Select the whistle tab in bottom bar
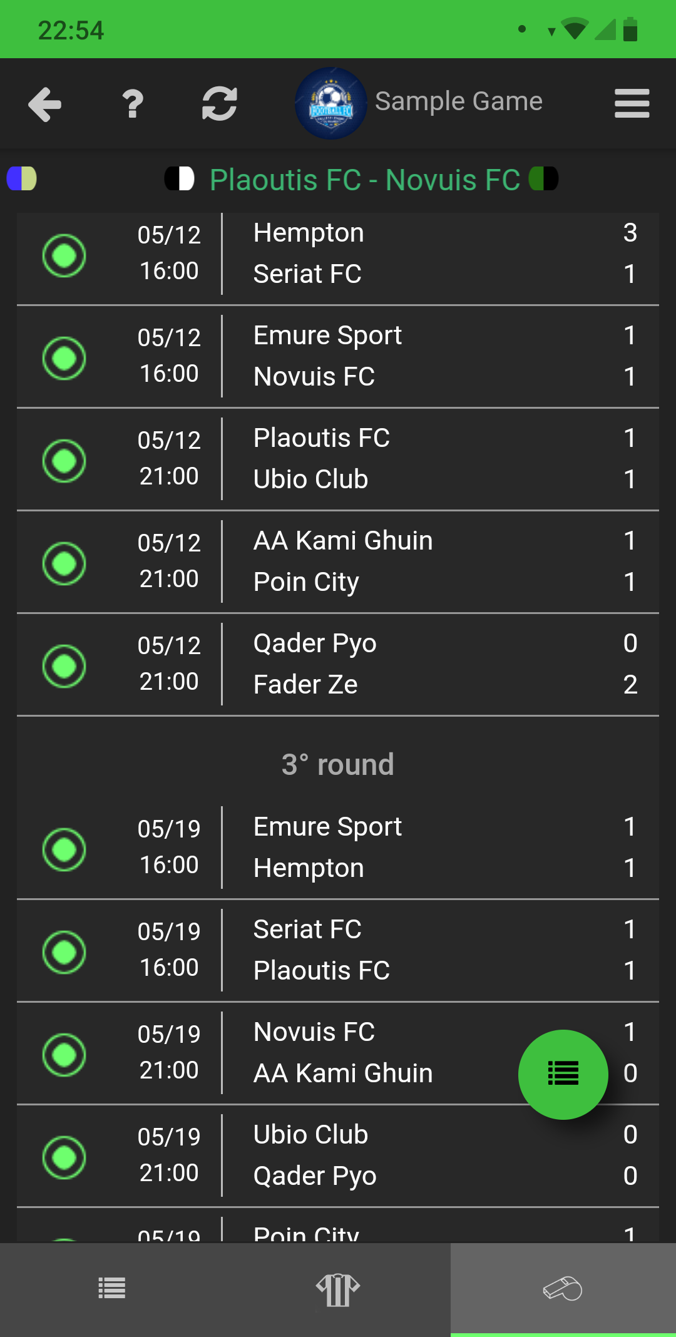 (x=563, y=1290)
